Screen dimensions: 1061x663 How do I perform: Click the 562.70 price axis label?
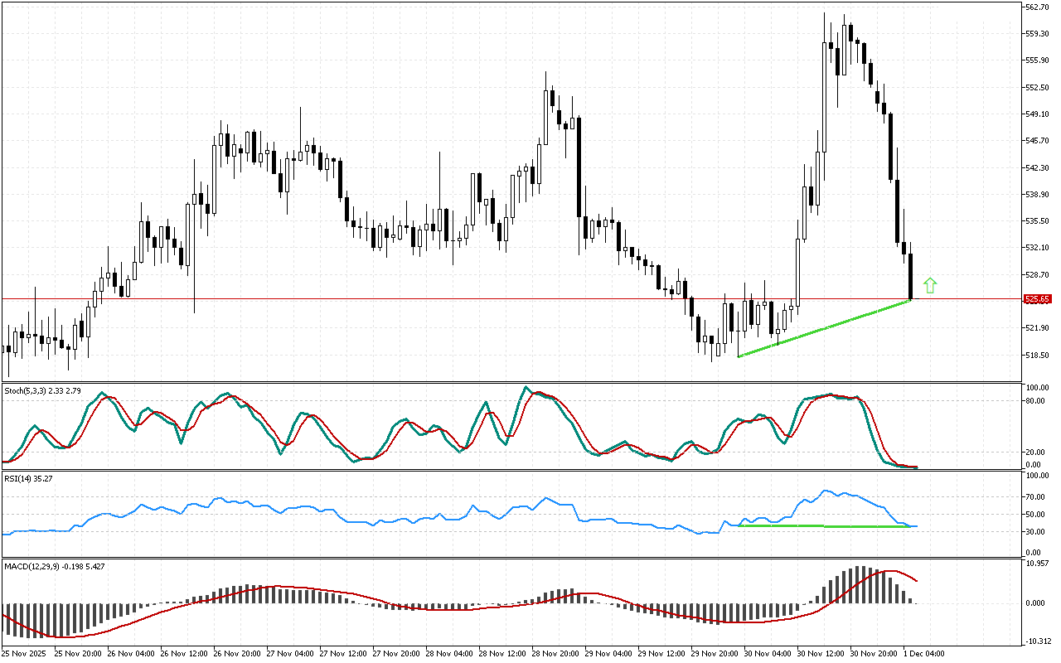point(1038,7)
